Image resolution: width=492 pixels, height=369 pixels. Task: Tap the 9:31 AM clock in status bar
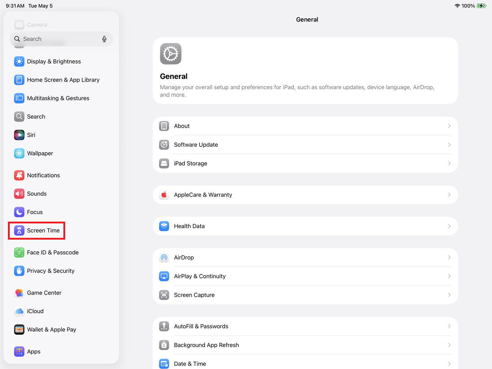click(15, 6)
